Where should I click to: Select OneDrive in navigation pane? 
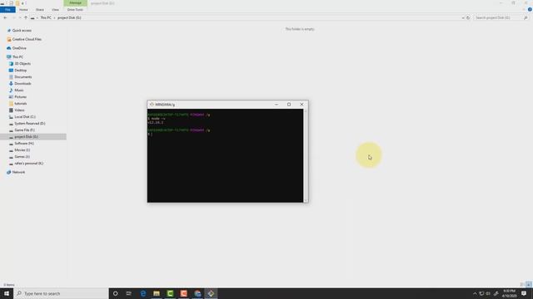tap(19, 48)
